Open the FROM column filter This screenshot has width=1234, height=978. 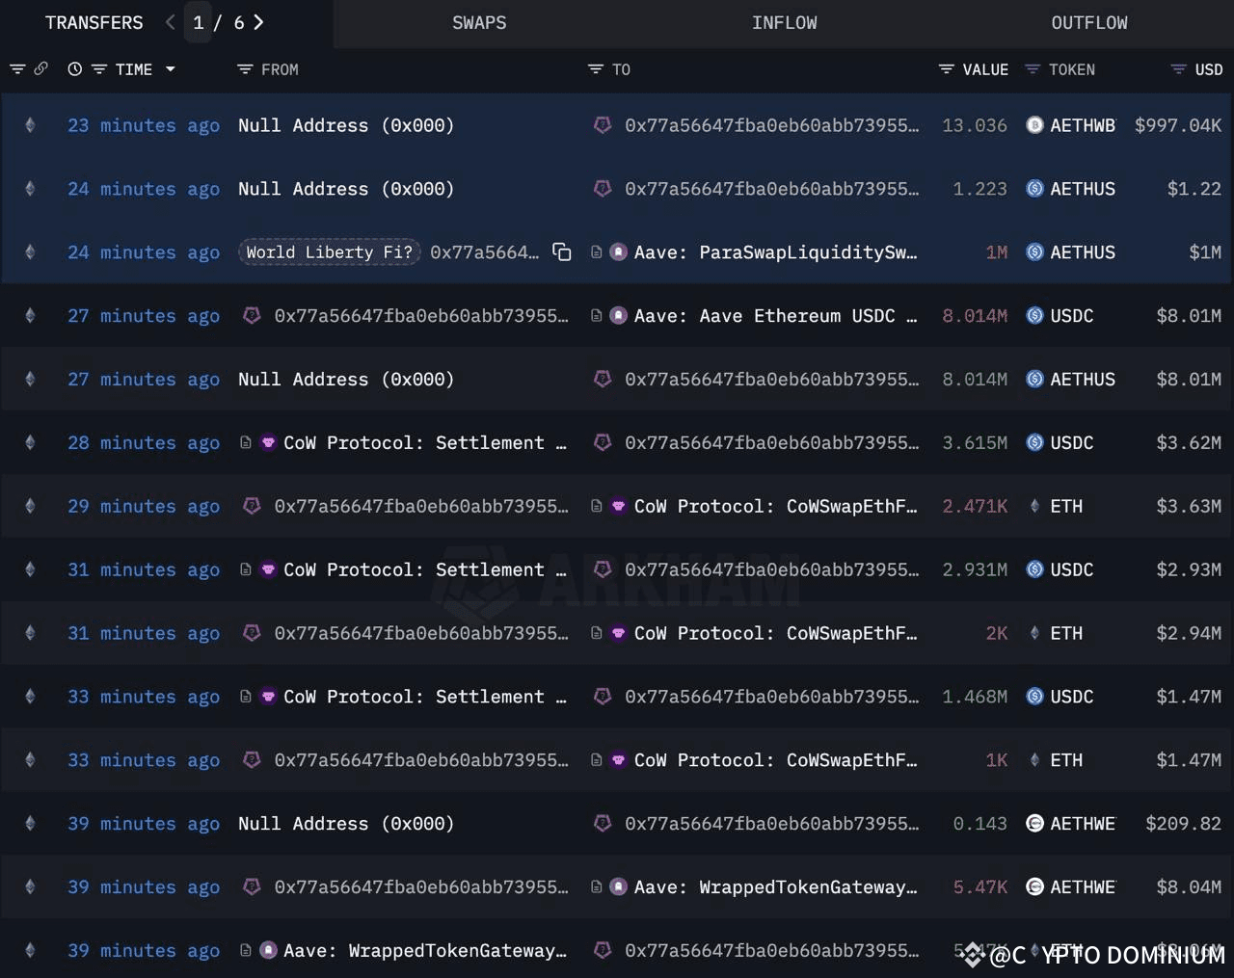click(245, 69)
